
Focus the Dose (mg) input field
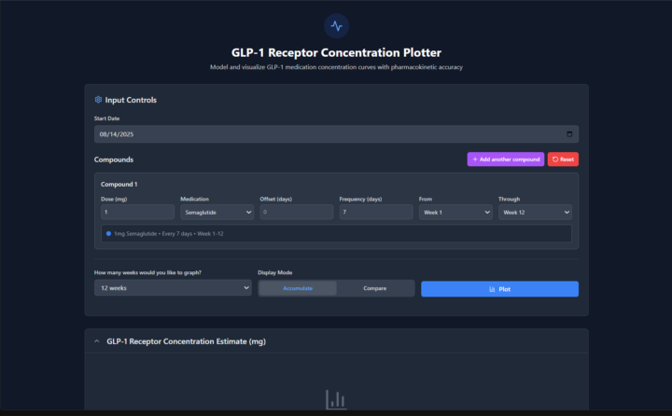(x=137, y=213)
